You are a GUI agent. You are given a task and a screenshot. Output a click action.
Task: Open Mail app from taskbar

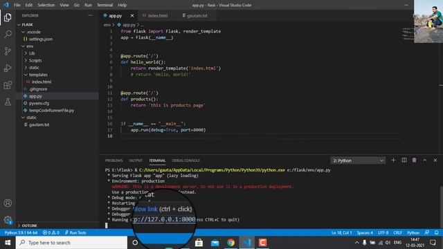215,243
